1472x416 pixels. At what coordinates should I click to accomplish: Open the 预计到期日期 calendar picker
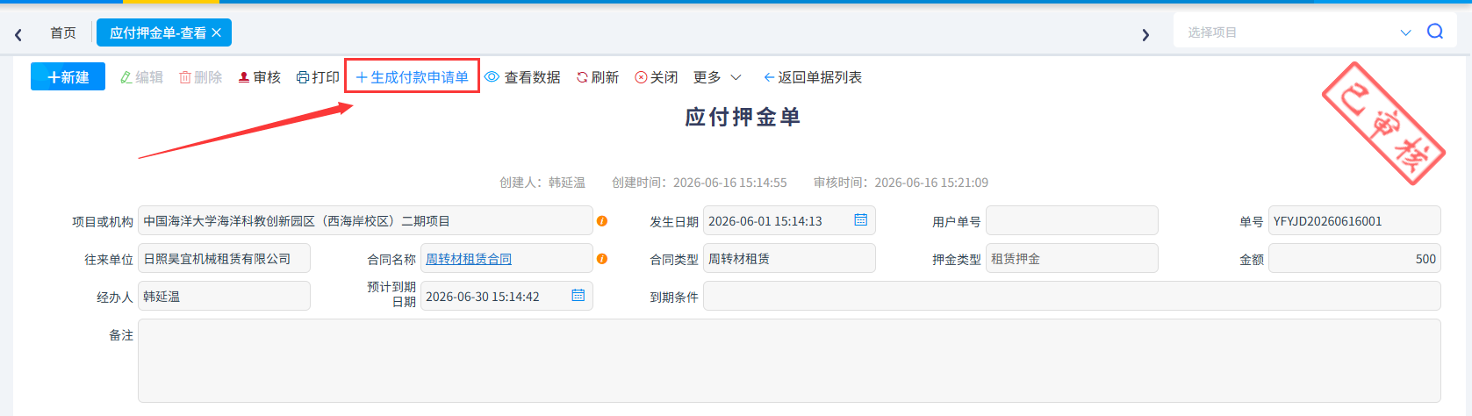coord(578,295)
